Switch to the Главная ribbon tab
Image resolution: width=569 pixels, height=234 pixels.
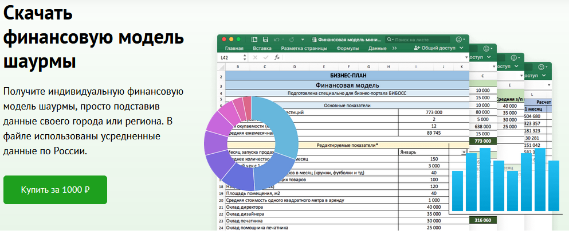pyautogui.click(x=234, y=49)
